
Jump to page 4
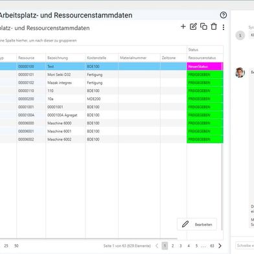click(189, 246)
